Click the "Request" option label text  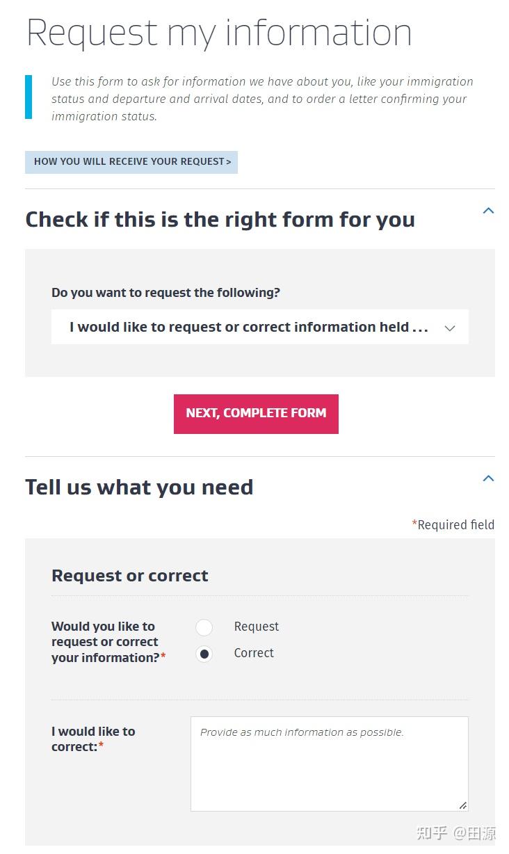(256, 627)
